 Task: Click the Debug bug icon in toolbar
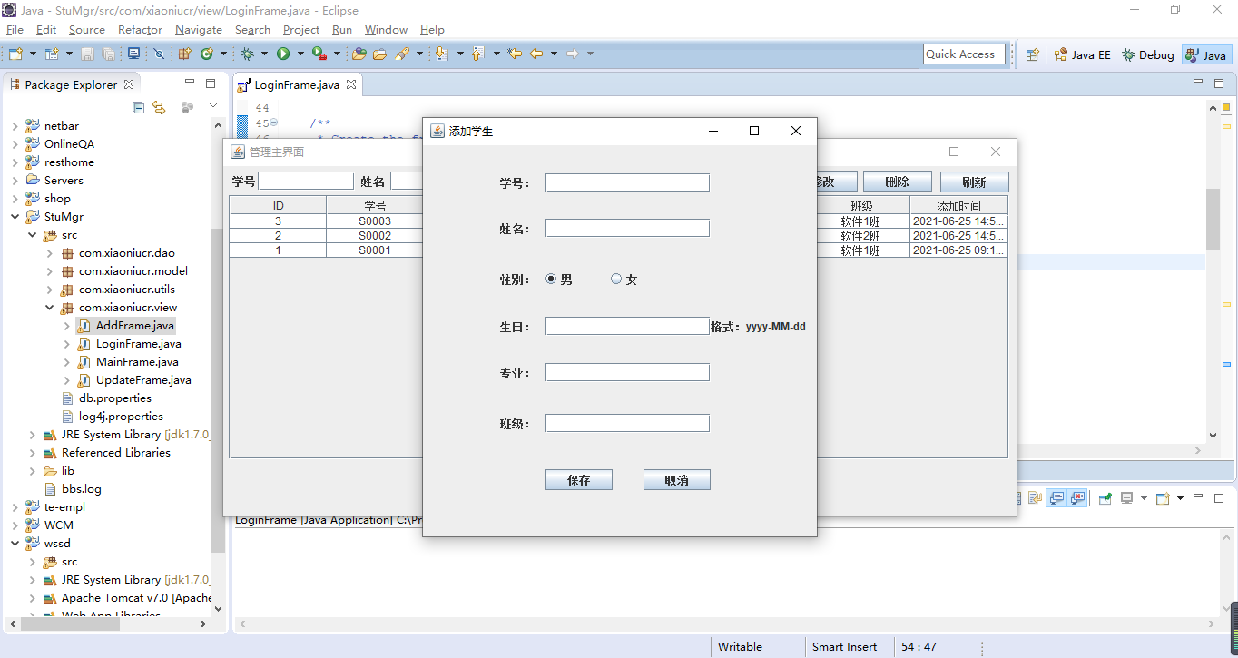(247, 54)
